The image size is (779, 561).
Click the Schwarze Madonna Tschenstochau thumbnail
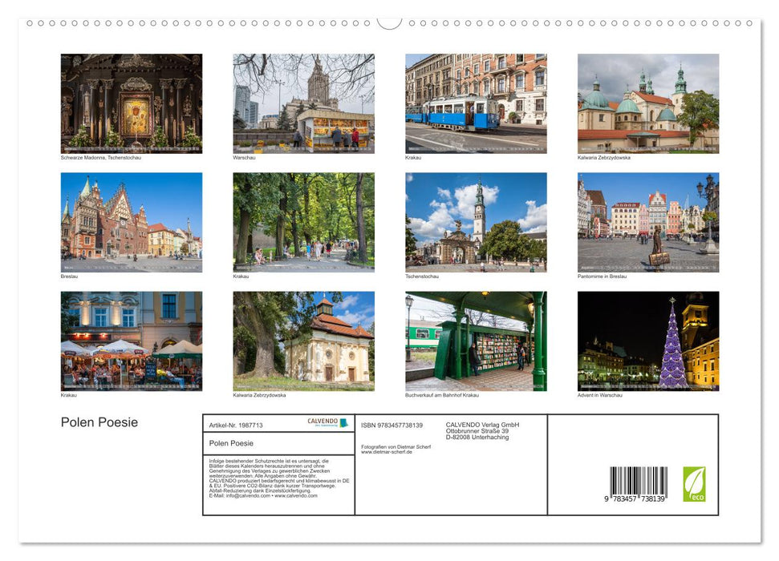click(x=131, y=103)
